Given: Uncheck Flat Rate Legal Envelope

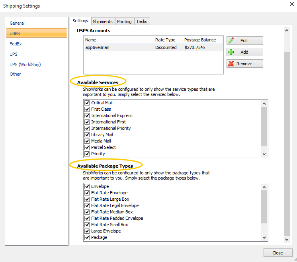Looking at the screenshot, I should coord(87,205).
